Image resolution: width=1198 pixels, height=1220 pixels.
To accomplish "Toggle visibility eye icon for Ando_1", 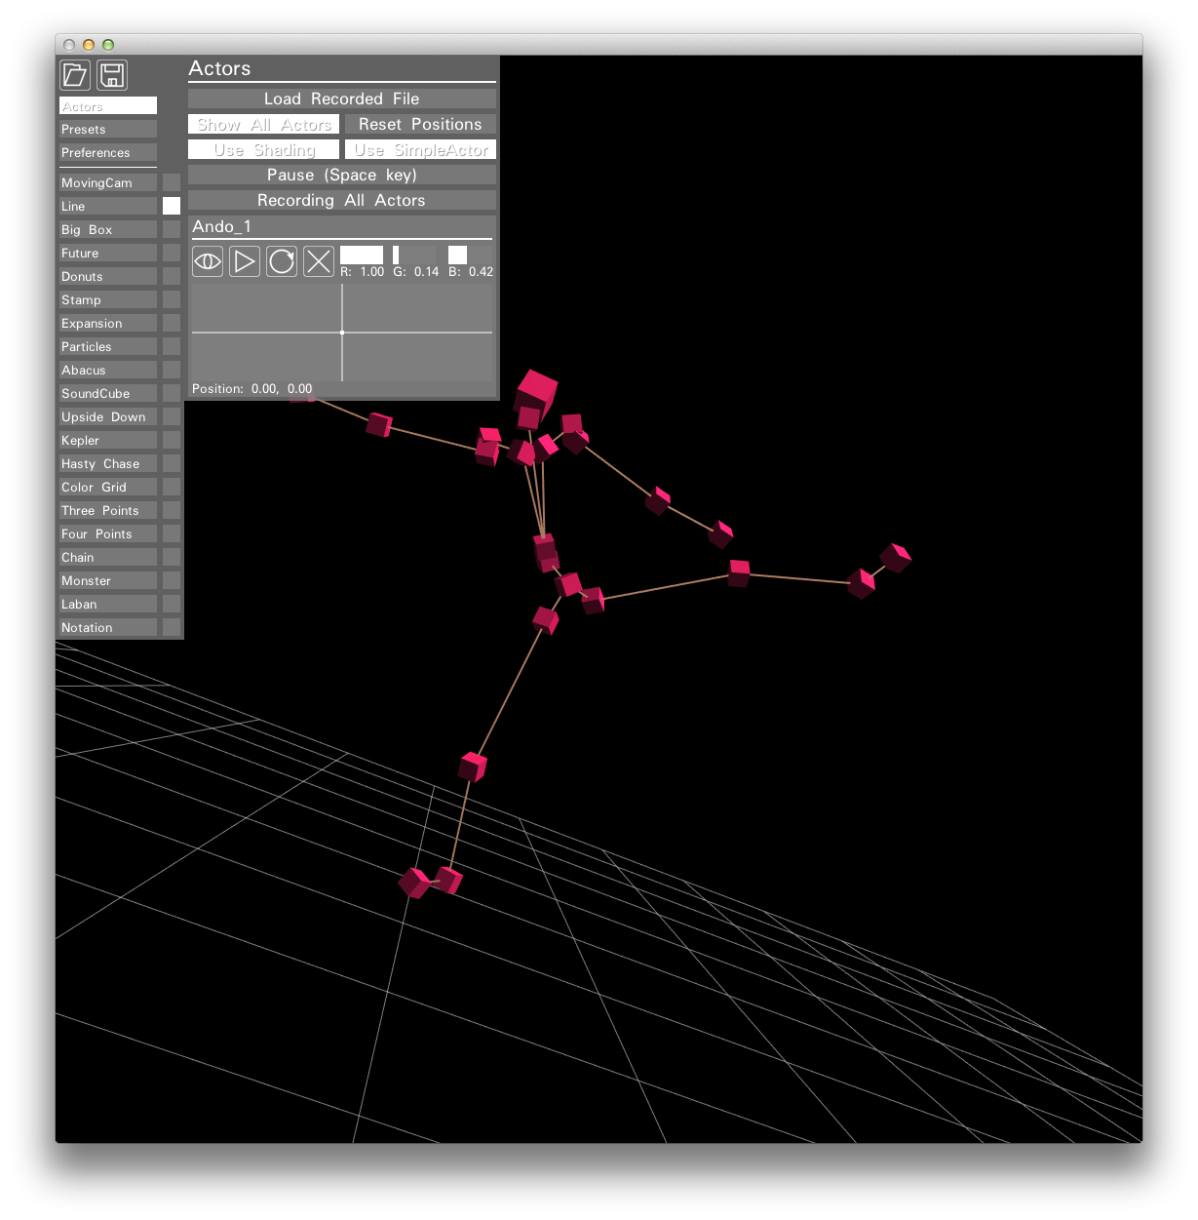I will coord(208,261).
